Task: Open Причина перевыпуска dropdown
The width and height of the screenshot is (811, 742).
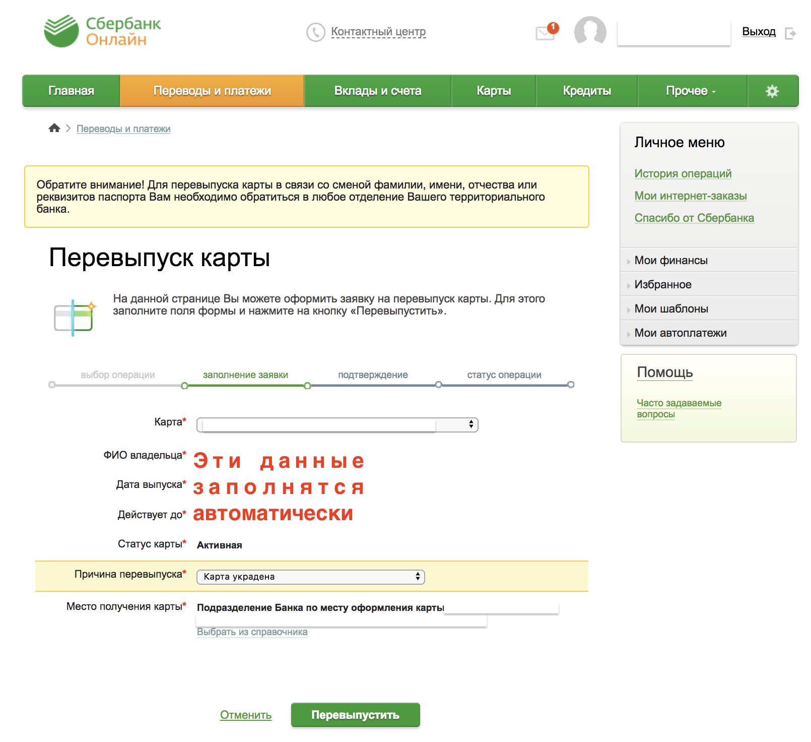Action: (310, 577)
